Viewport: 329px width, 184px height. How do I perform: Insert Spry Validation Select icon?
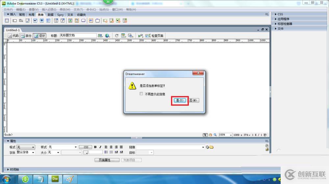coord(125,21)
